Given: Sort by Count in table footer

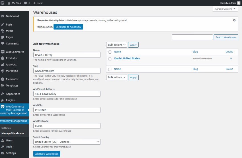Looking at the screenshot, I should [229, 69].
